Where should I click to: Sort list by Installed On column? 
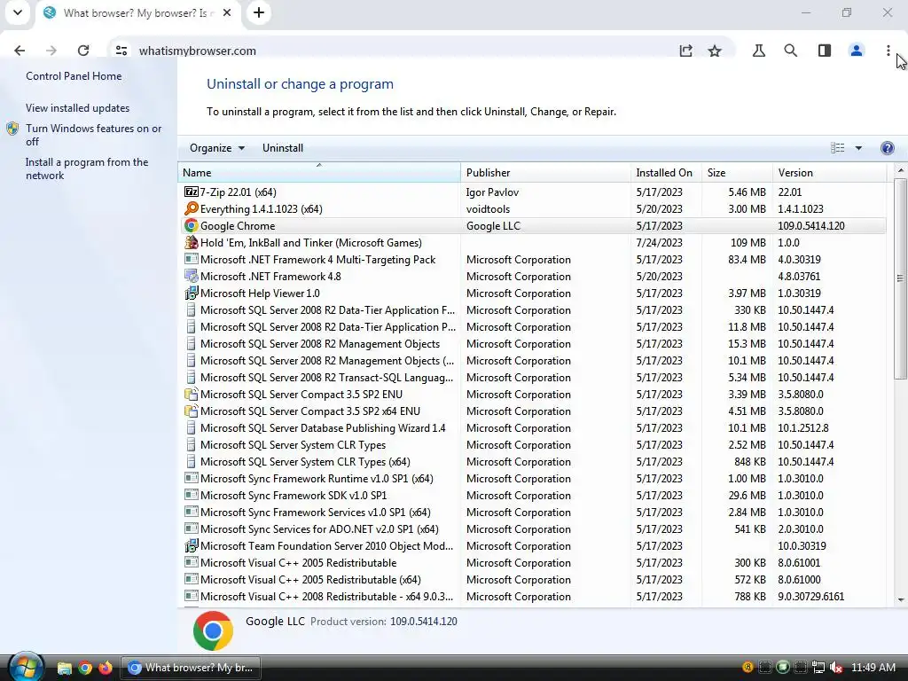pos(666,173)
